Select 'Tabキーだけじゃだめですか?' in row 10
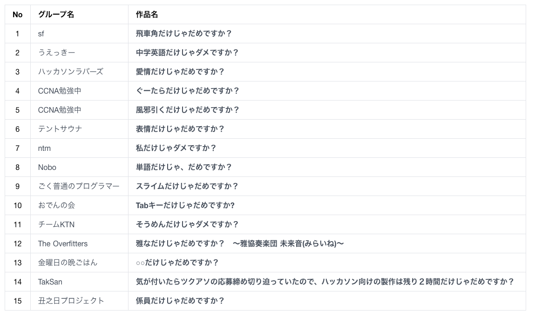535x318 pixels. [185, 205]
